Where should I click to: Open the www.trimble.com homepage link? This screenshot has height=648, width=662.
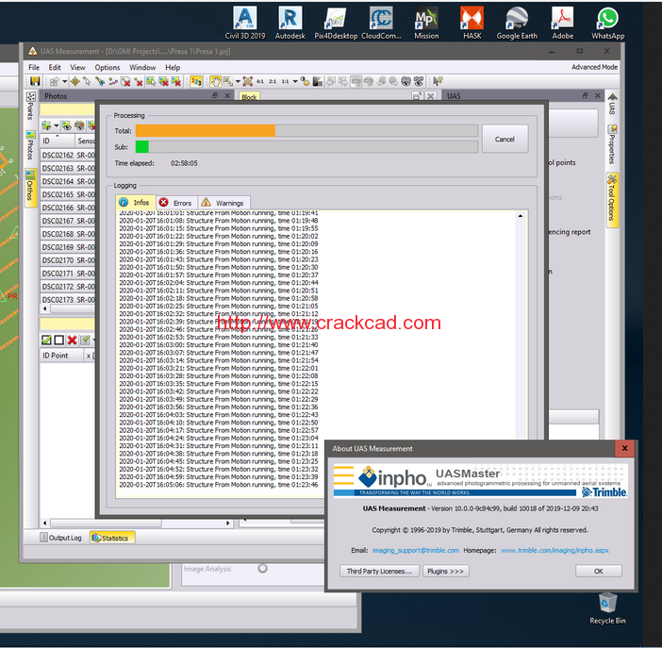click(x=554, y=551)
